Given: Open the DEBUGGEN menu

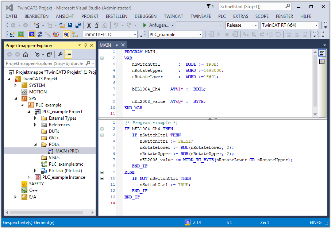Looking at the screenshot, I should pyautogui.click(x=146, y=16).
